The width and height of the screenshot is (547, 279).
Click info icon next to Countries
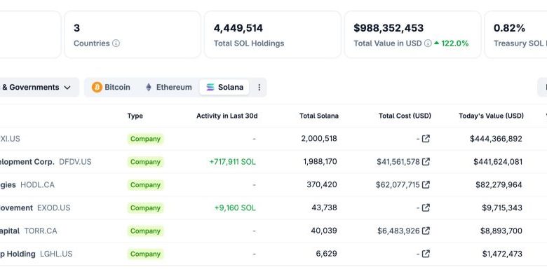116,43
